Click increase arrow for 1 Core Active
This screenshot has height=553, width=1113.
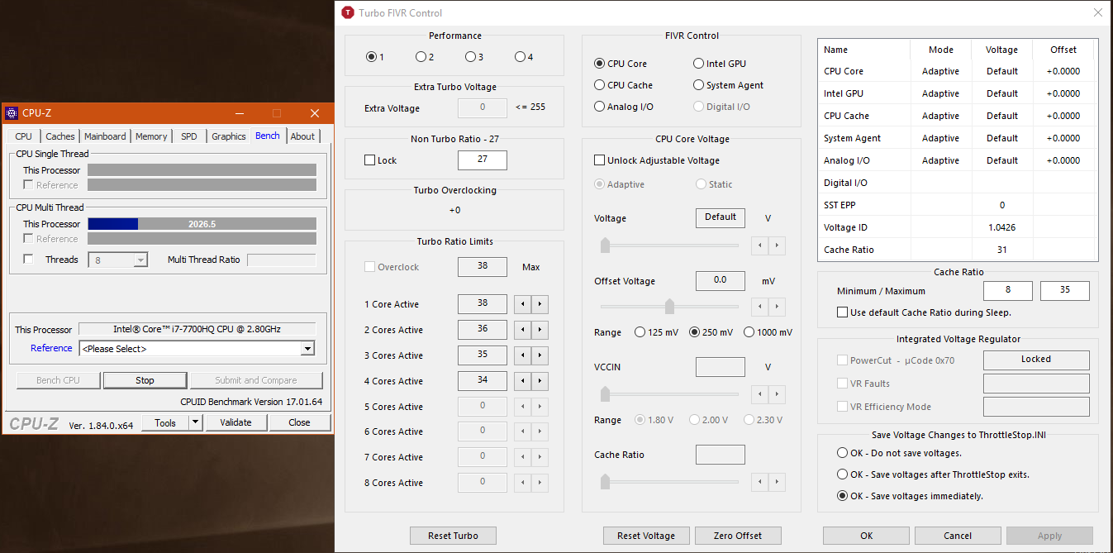click(x=540, y=304)
